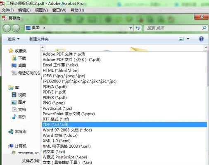This screenshot has height=165, width=209.
Task: Choose RTF 格式 (*.rtf) format
Action: [124, 119]
